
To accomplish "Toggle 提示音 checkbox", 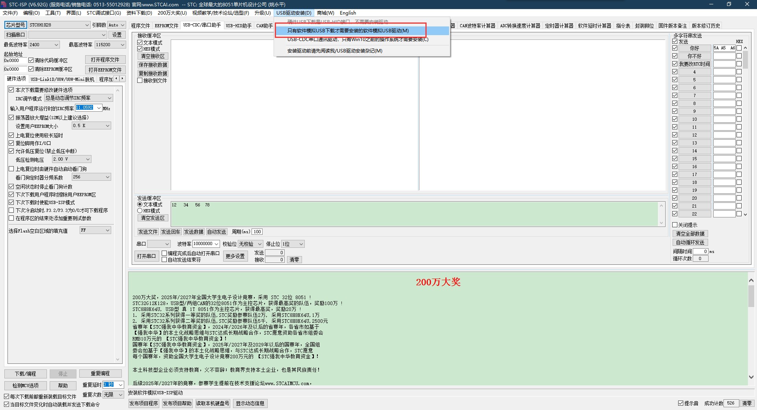I will pyautogui.click(x=681, y=403).
